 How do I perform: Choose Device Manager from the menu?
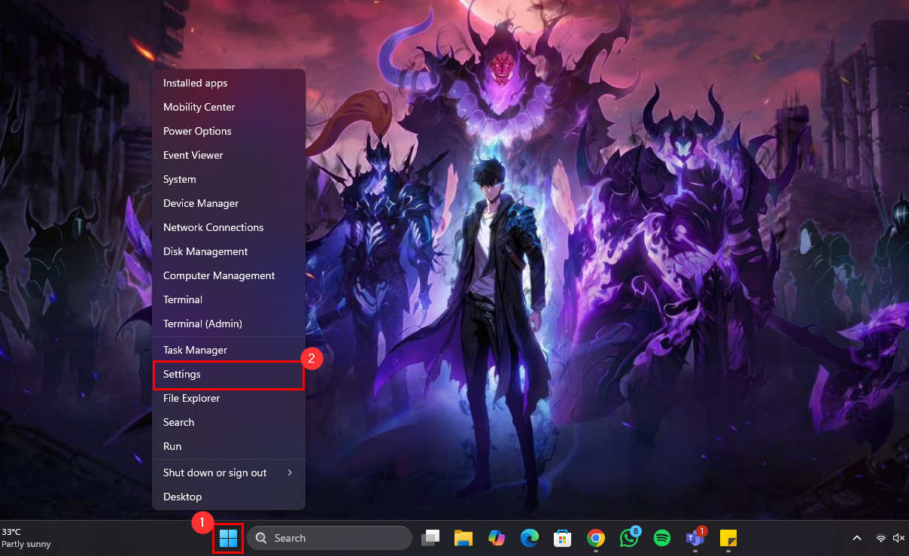[x=201, y=203]
